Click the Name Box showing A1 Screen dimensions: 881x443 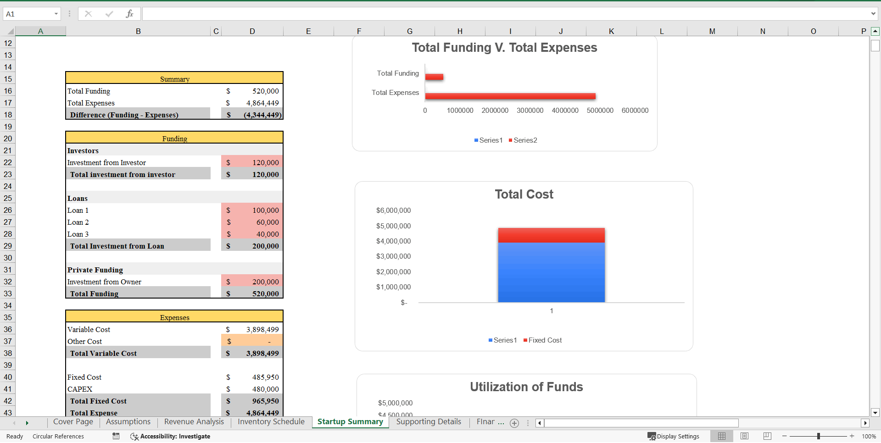click(x=28, y=14)
